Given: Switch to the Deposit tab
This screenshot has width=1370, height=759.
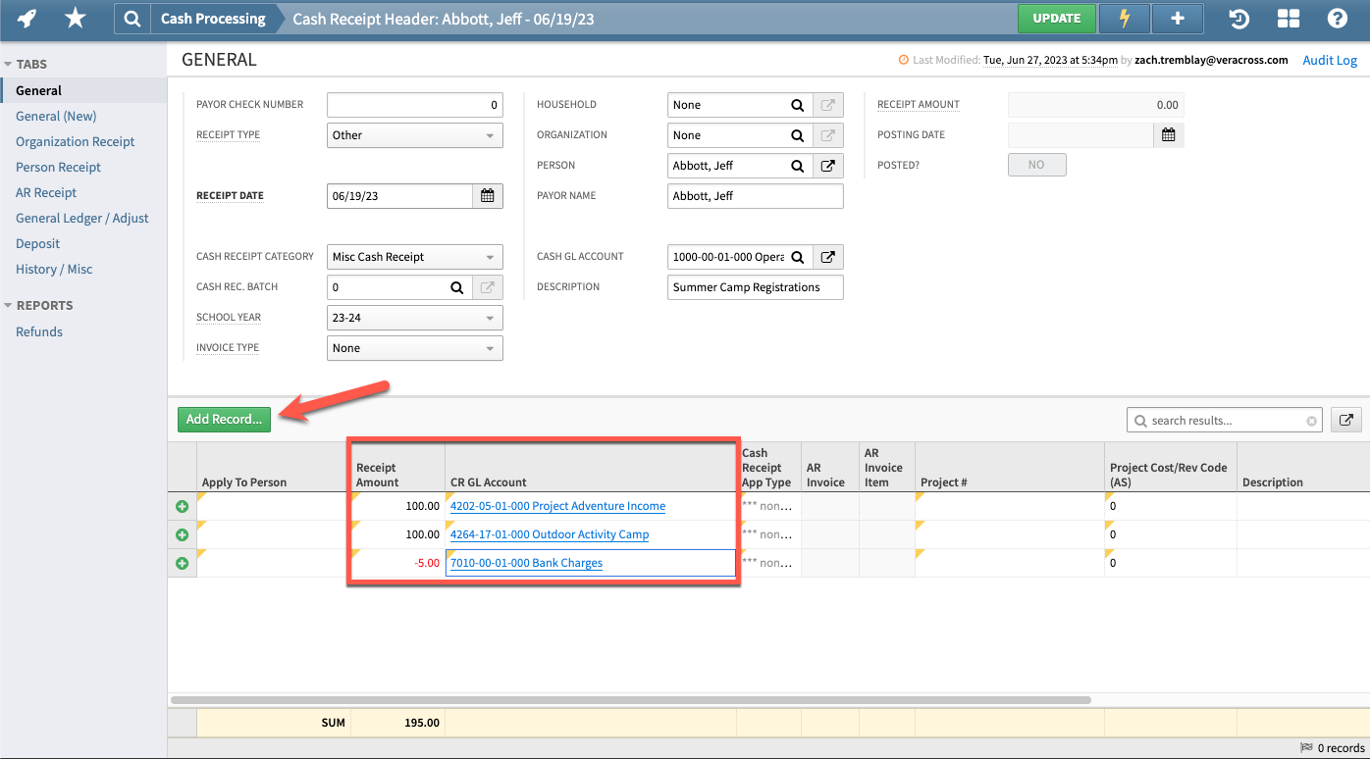Looking at the screenshot, I should coord(37,243).
